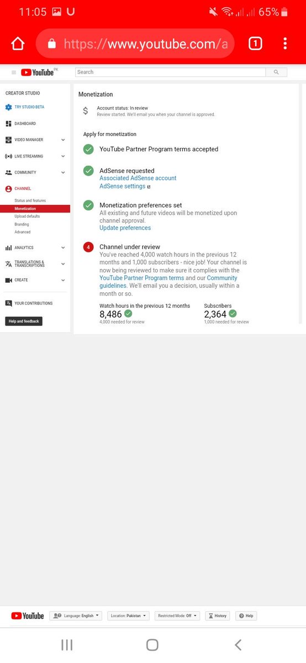
Task: Click the YouTube logo in header
Action: (38, 72)
